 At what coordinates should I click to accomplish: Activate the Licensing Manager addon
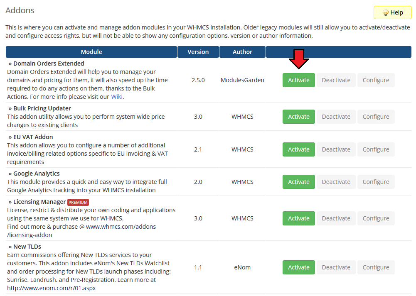298,218
